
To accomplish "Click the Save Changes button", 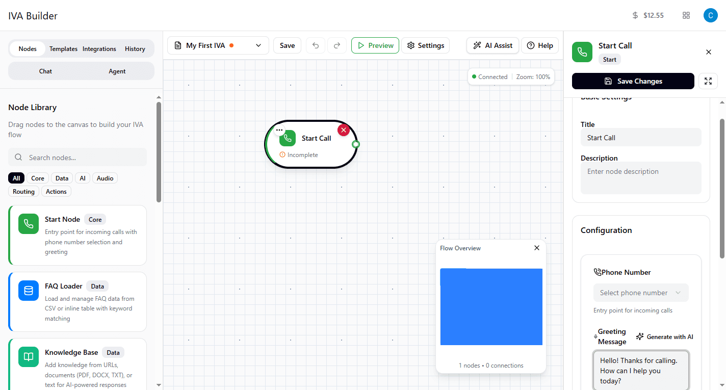I will point(633,81).
